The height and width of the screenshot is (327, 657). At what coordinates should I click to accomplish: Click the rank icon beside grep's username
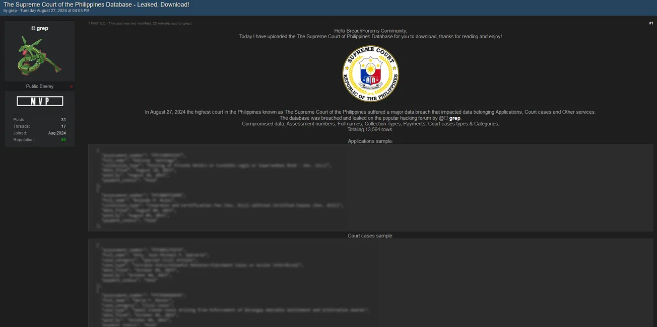33,29
